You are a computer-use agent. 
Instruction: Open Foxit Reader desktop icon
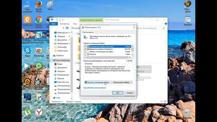pos(27,21)
